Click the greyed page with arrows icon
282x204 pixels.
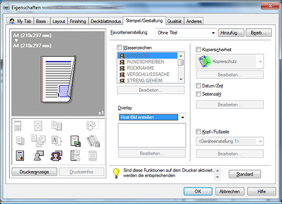[x=38, y=126]
